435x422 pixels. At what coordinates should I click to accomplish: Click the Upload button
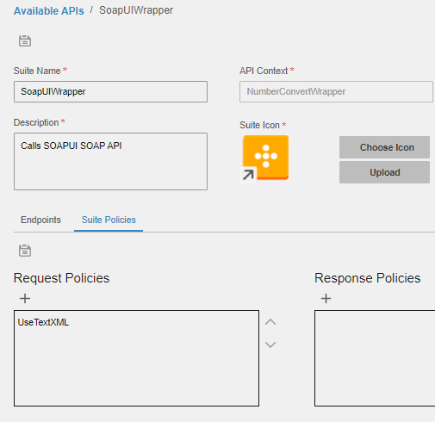(x=384, y=172)
